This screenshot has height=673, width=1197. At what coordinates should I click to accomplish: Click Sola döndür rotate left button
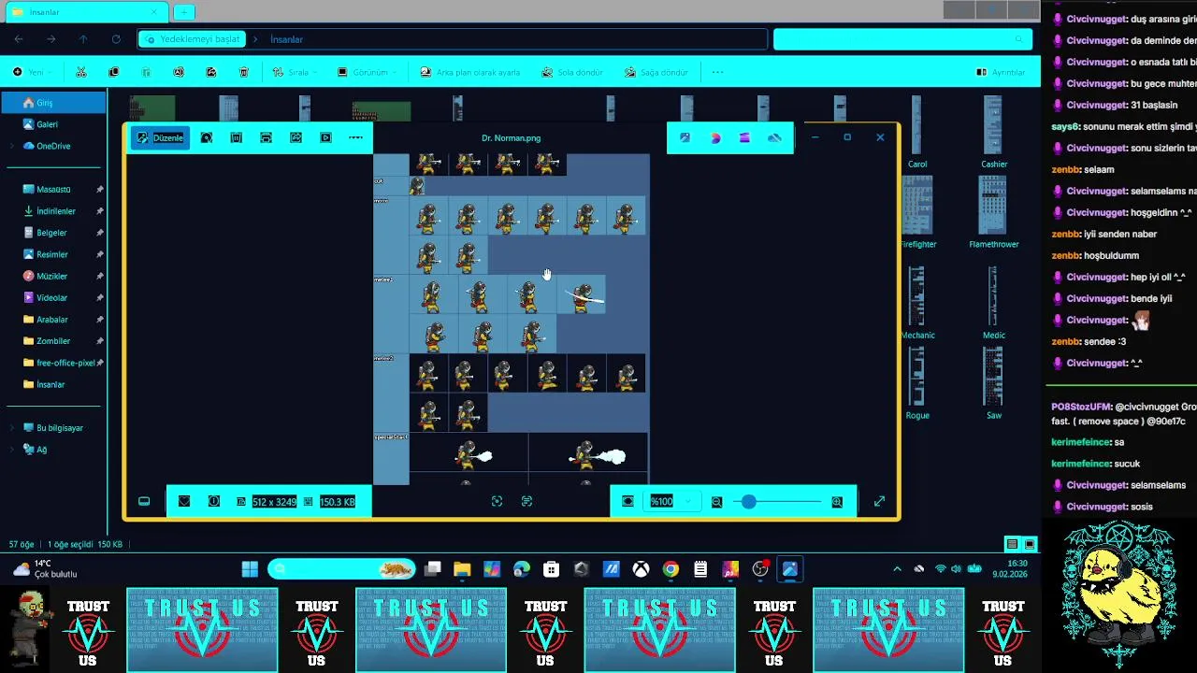coord(571,72)
